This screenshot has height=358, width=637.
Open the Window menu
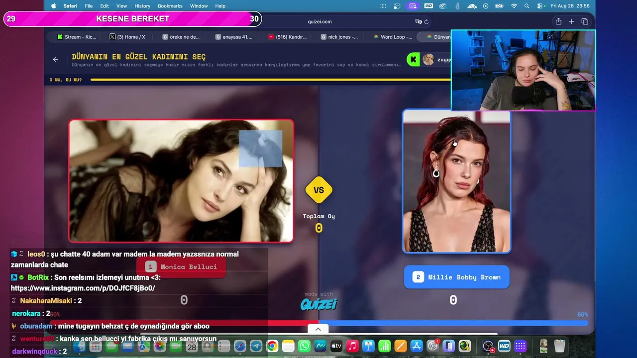coord(199,6)
